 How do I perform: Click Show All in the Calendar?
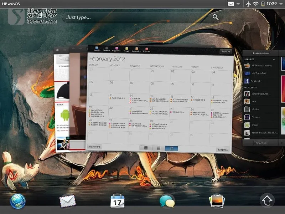pos(226,51)
